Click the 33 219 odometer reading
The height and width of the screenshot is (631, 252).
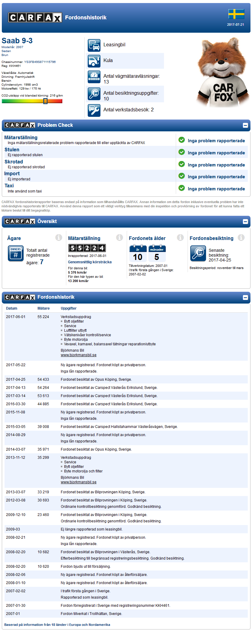(x=43, y=492)
